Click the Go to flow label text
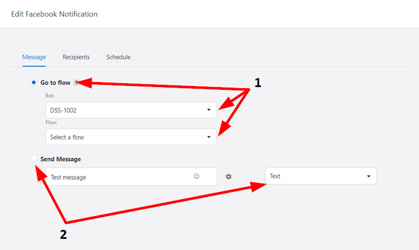The image size is (419, 250). click(x=55, y=83)
